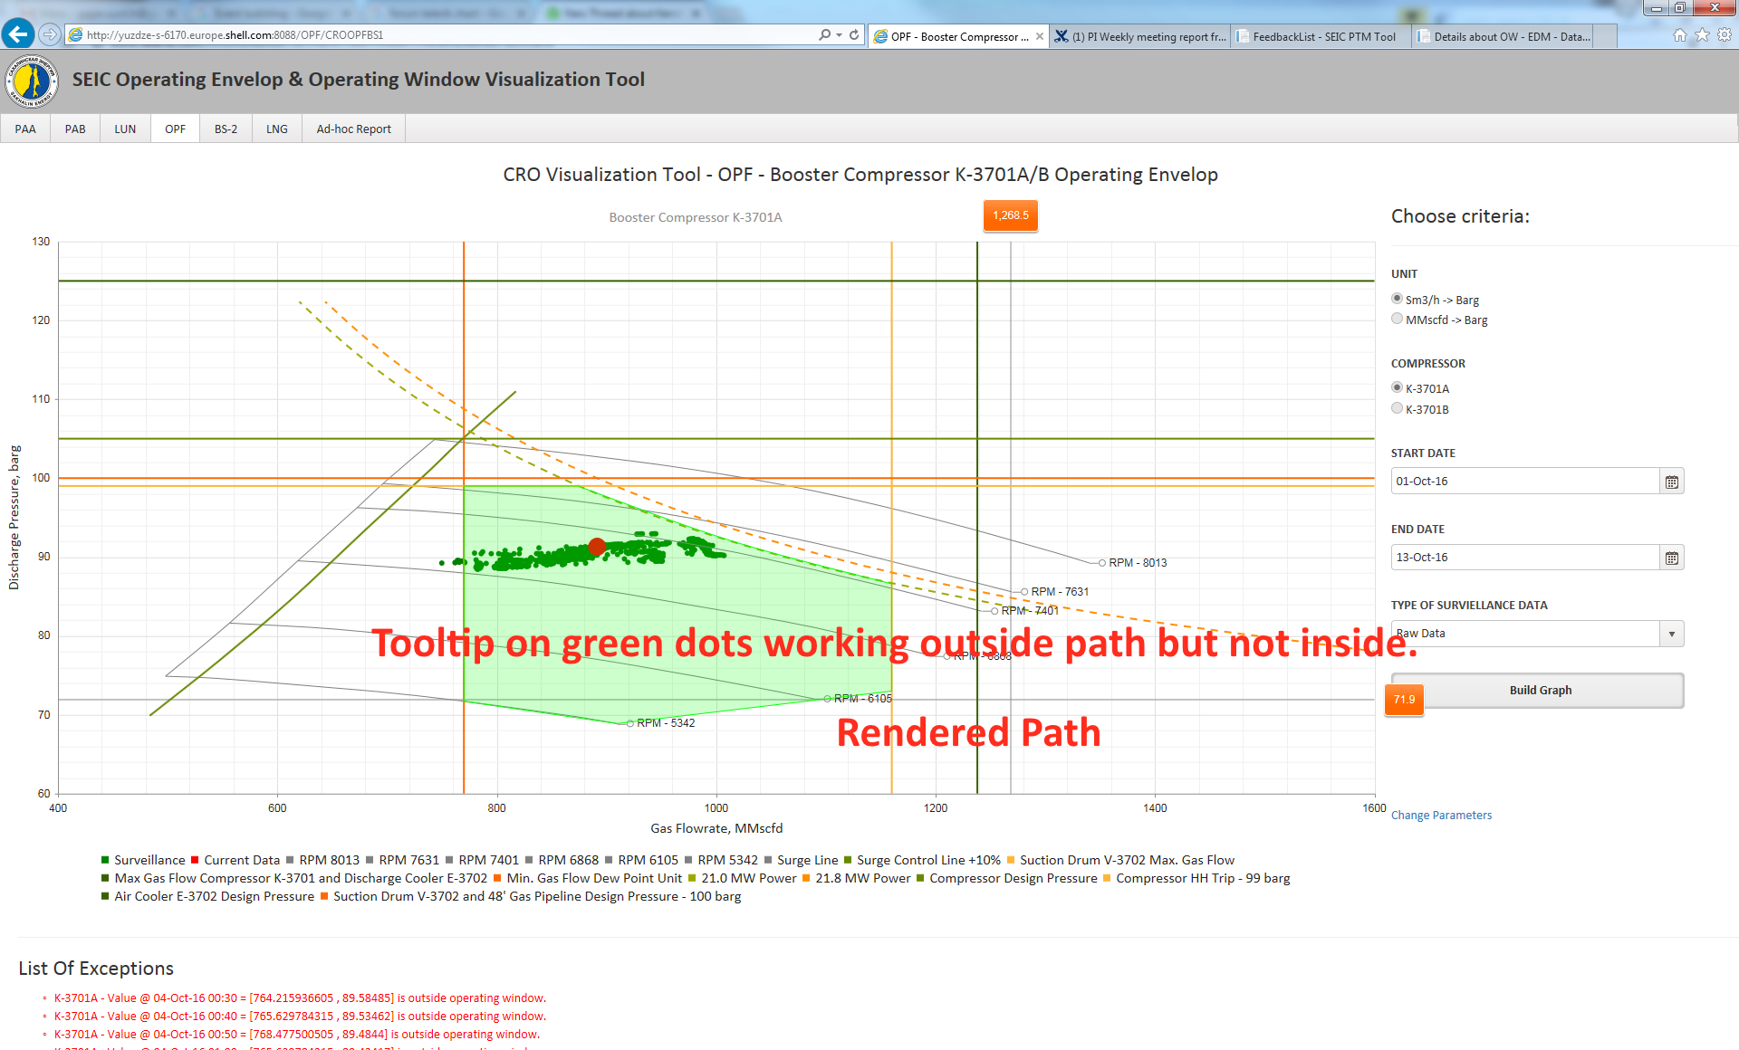Image resolution: width=1739 pixels, height=1050 pixels.
Task: Click the red Current Data legend swatch
Action: coord(195,860)
